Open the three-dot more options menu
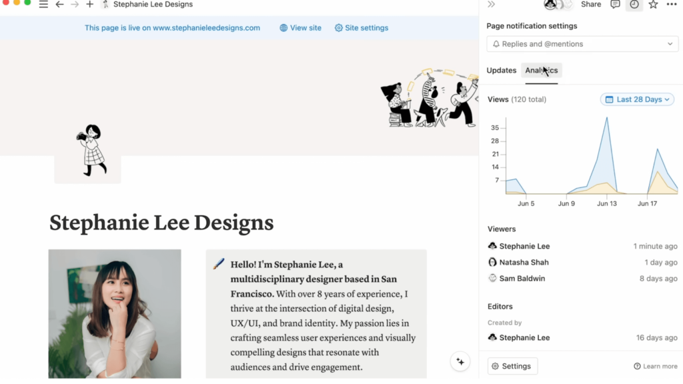The width and height of the screenshot is (683, 384). (671, 5)
